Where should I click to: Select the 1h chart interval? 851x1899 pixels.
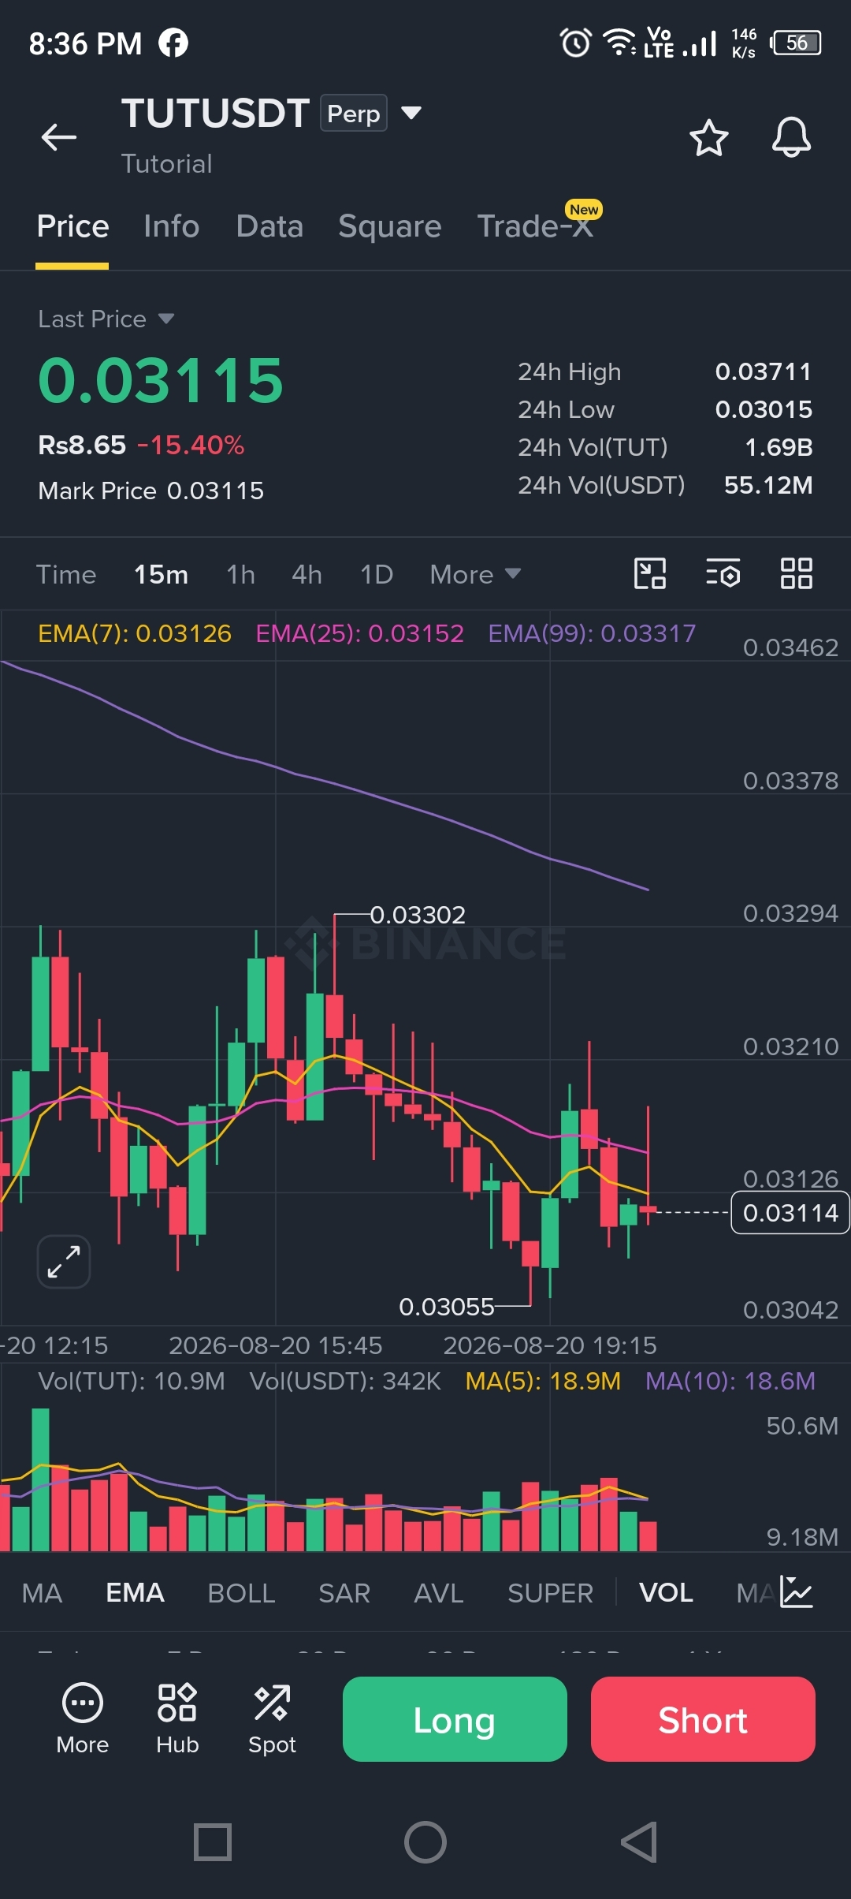point(240,574)
